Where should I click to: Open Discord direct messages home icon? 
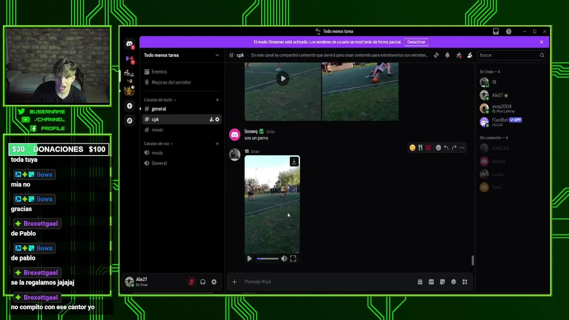129,44
